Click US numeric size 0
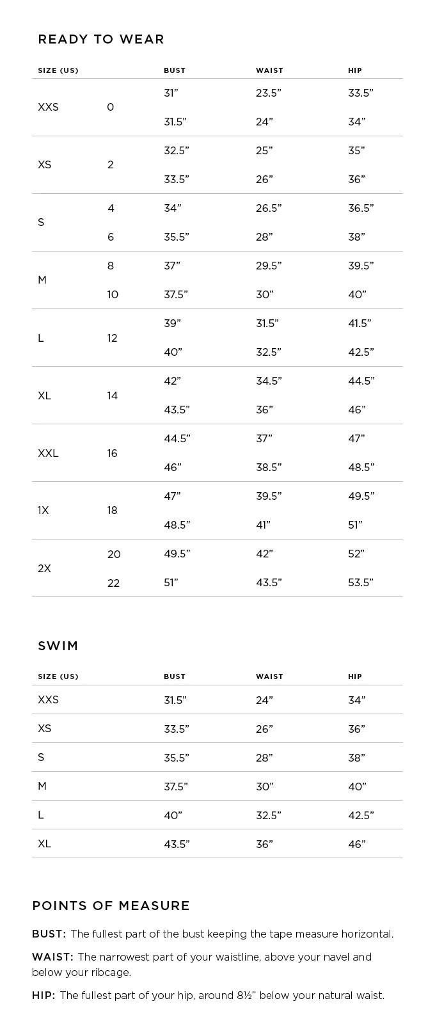This screenshot has width=435, height=1031. click(110, 108)
